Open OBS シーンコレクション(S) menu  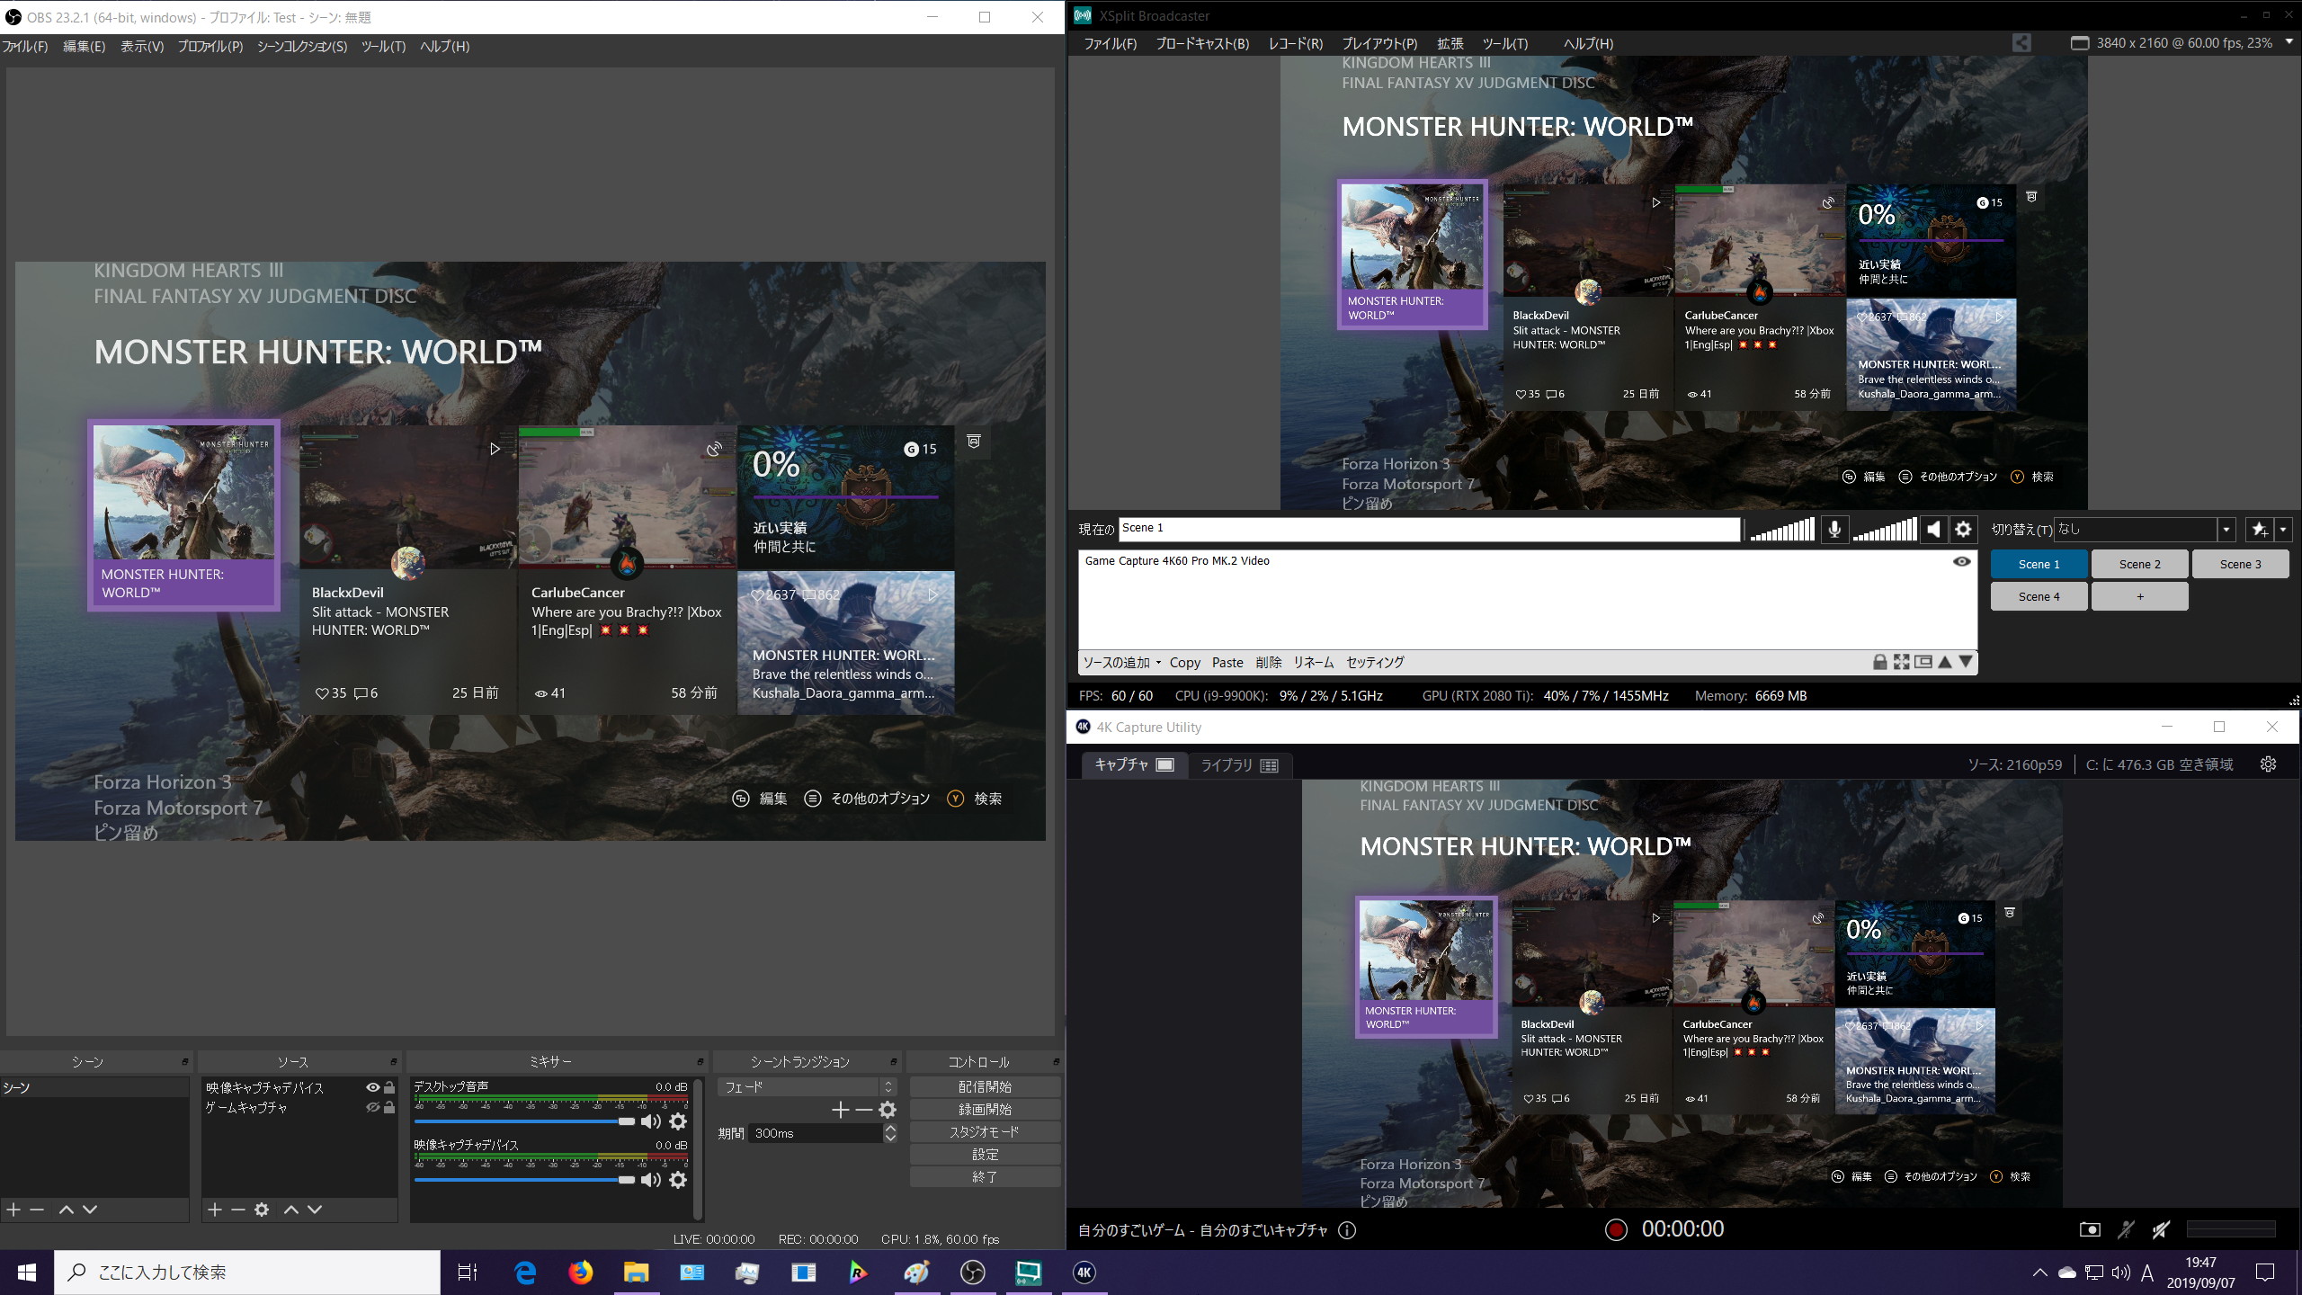coord(302,47)
